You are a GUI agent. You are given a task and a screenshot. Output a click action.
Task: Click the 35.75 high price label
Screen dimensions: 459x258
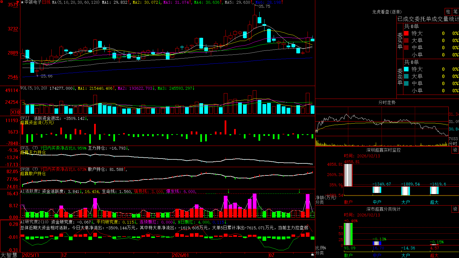(264, 6)
